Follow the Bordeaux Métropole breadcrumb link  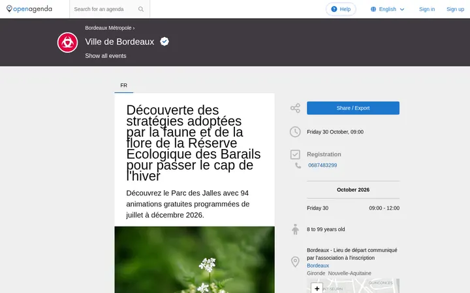[x=108, y=28]
